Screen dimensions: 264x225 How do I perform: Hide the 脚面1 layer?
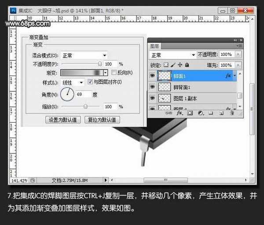[x=153, y=76]
